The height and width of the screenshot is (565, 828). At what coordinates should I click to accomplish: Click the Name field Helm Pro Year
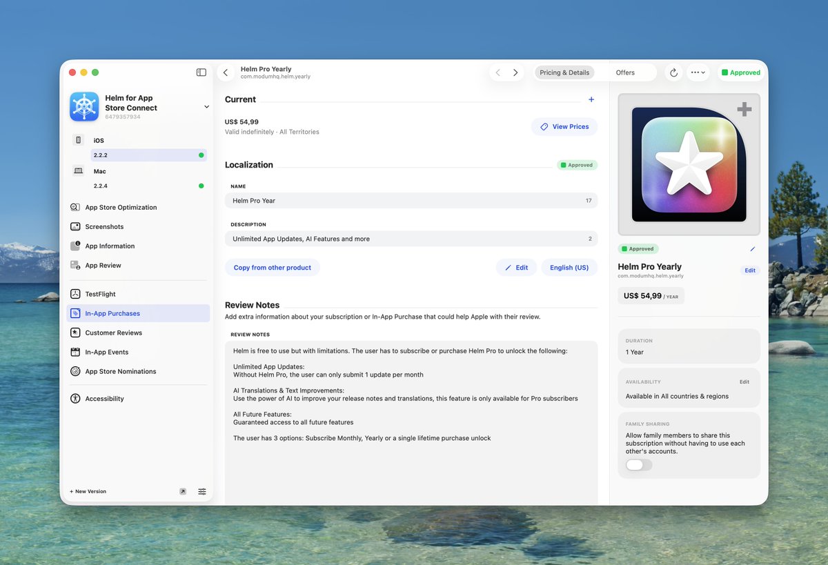pyautogui.click(x=411, y=201)
